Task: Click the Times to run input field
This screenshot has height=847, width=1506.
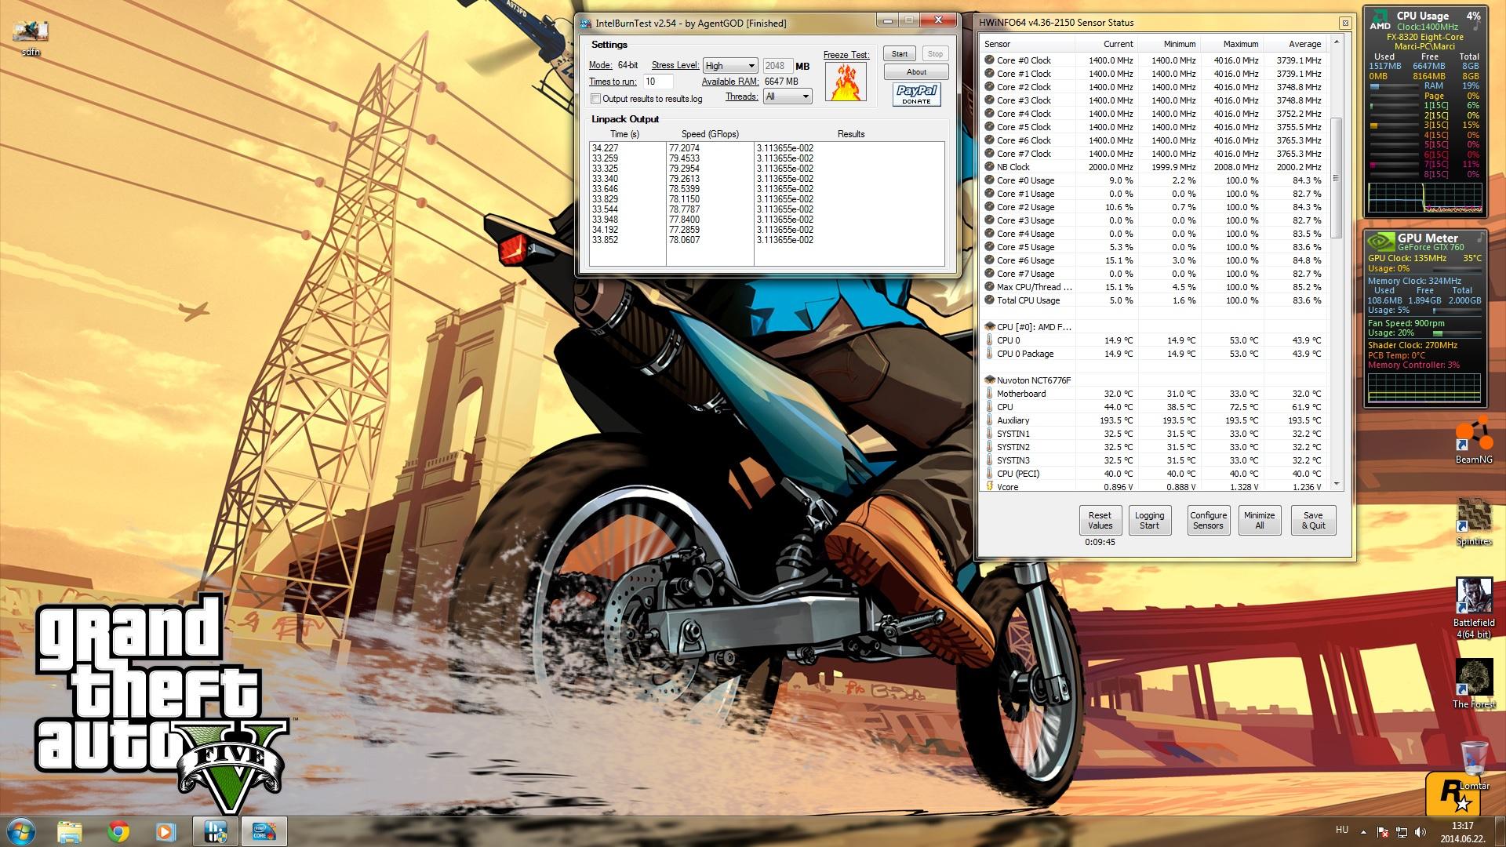Action: [658, 82]
